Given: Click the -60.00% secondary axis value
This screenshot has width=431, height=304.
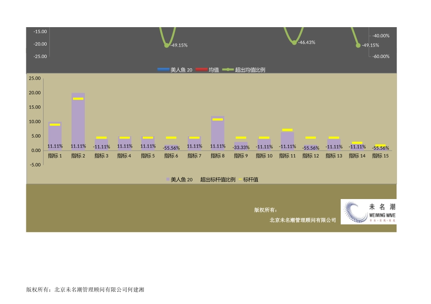Looking at the screenshot, I should (381, 57).
